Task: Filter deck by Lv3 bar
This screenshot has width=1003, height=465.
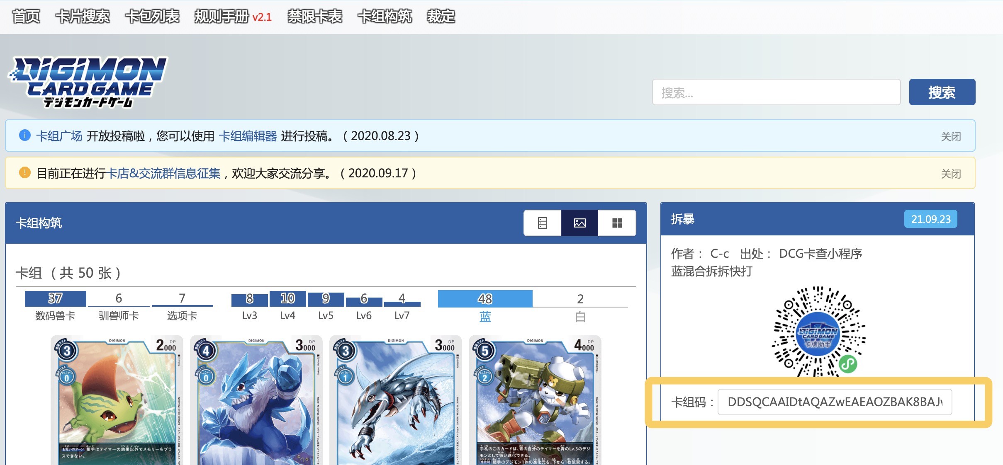Action: 249,306
